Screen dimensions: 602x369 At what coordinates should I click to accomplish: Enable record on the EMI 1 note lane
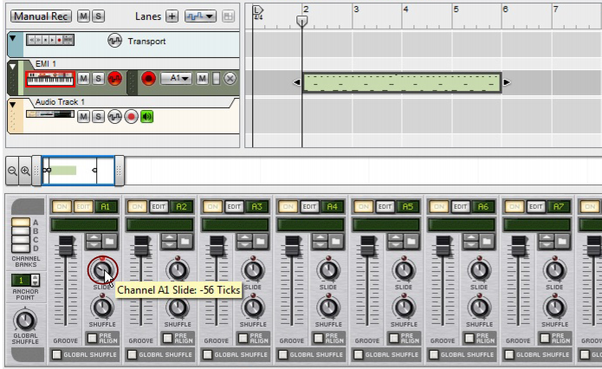[x=148, y=79]
